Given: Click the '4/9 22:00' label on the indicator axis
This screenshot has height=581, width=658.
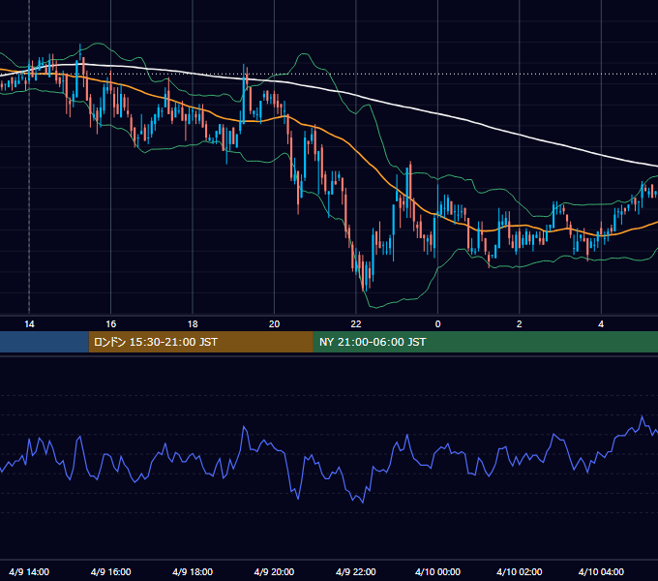Looking at the screenshot, I should pyautogui.click(x=356, y=571).
